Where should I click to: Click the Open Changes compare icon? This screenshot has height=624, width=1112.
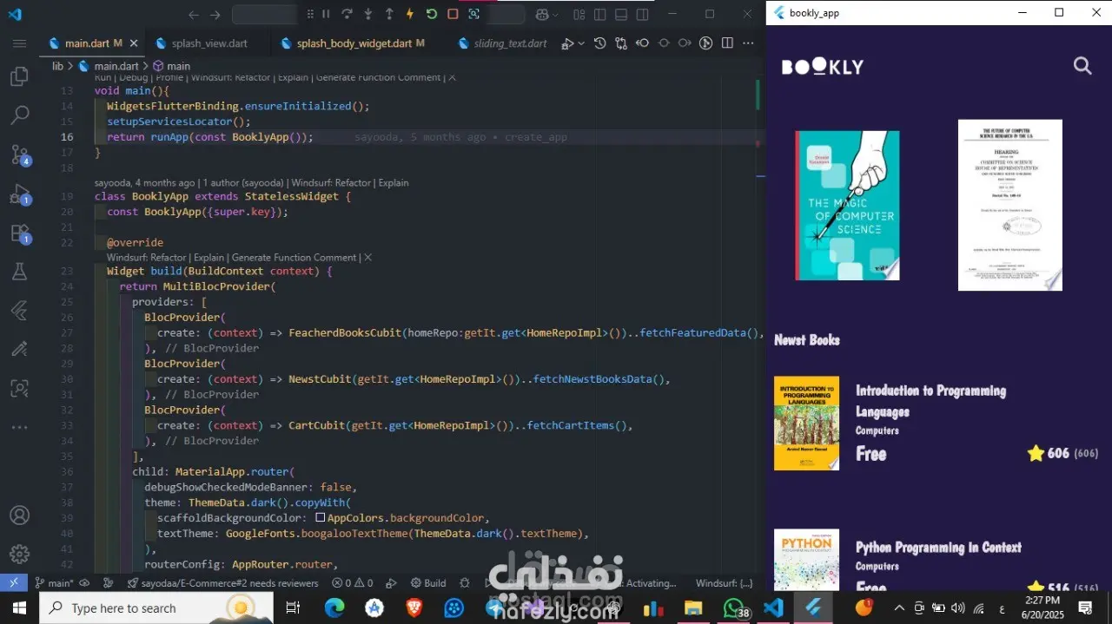click(621, 43)
